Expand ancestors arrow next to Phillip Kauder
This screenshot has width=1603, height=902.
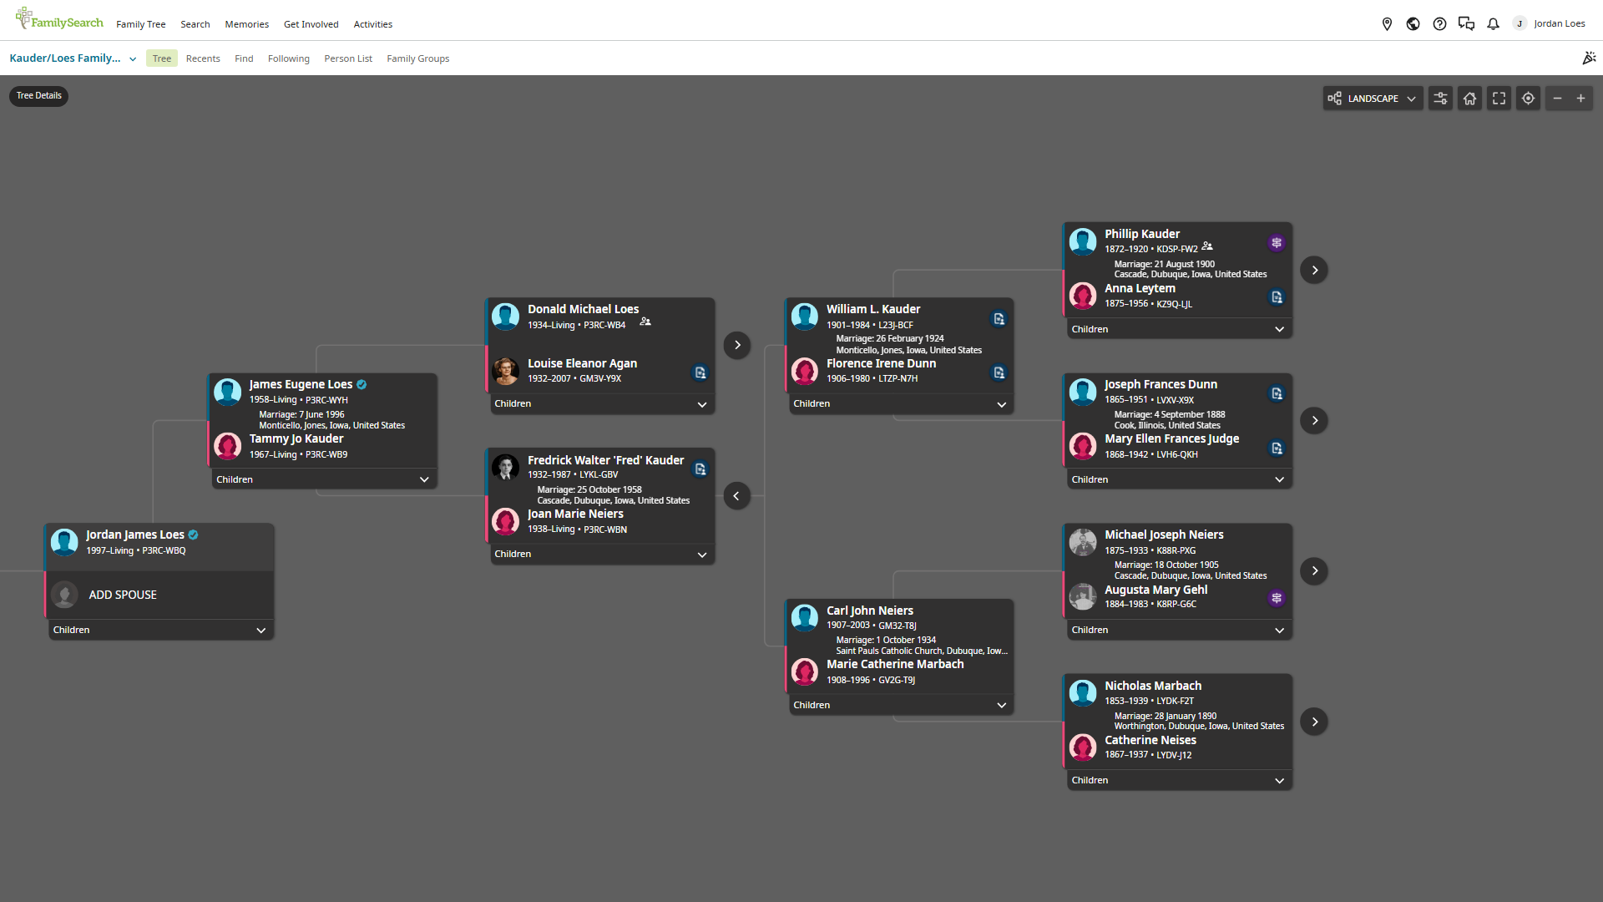tap(1314, 270)
